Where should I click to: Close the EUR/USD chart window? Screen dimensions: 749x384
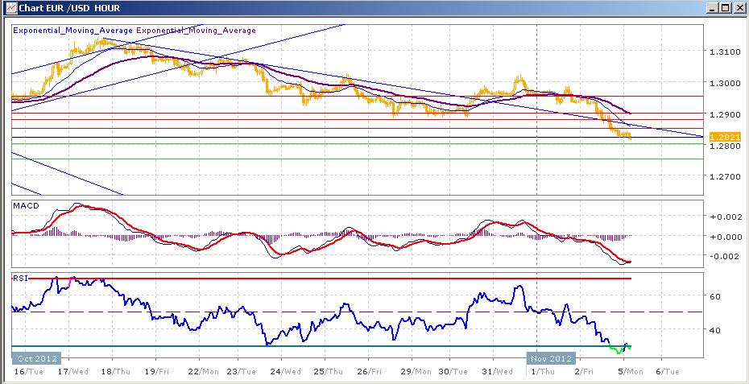pos(738,8)
